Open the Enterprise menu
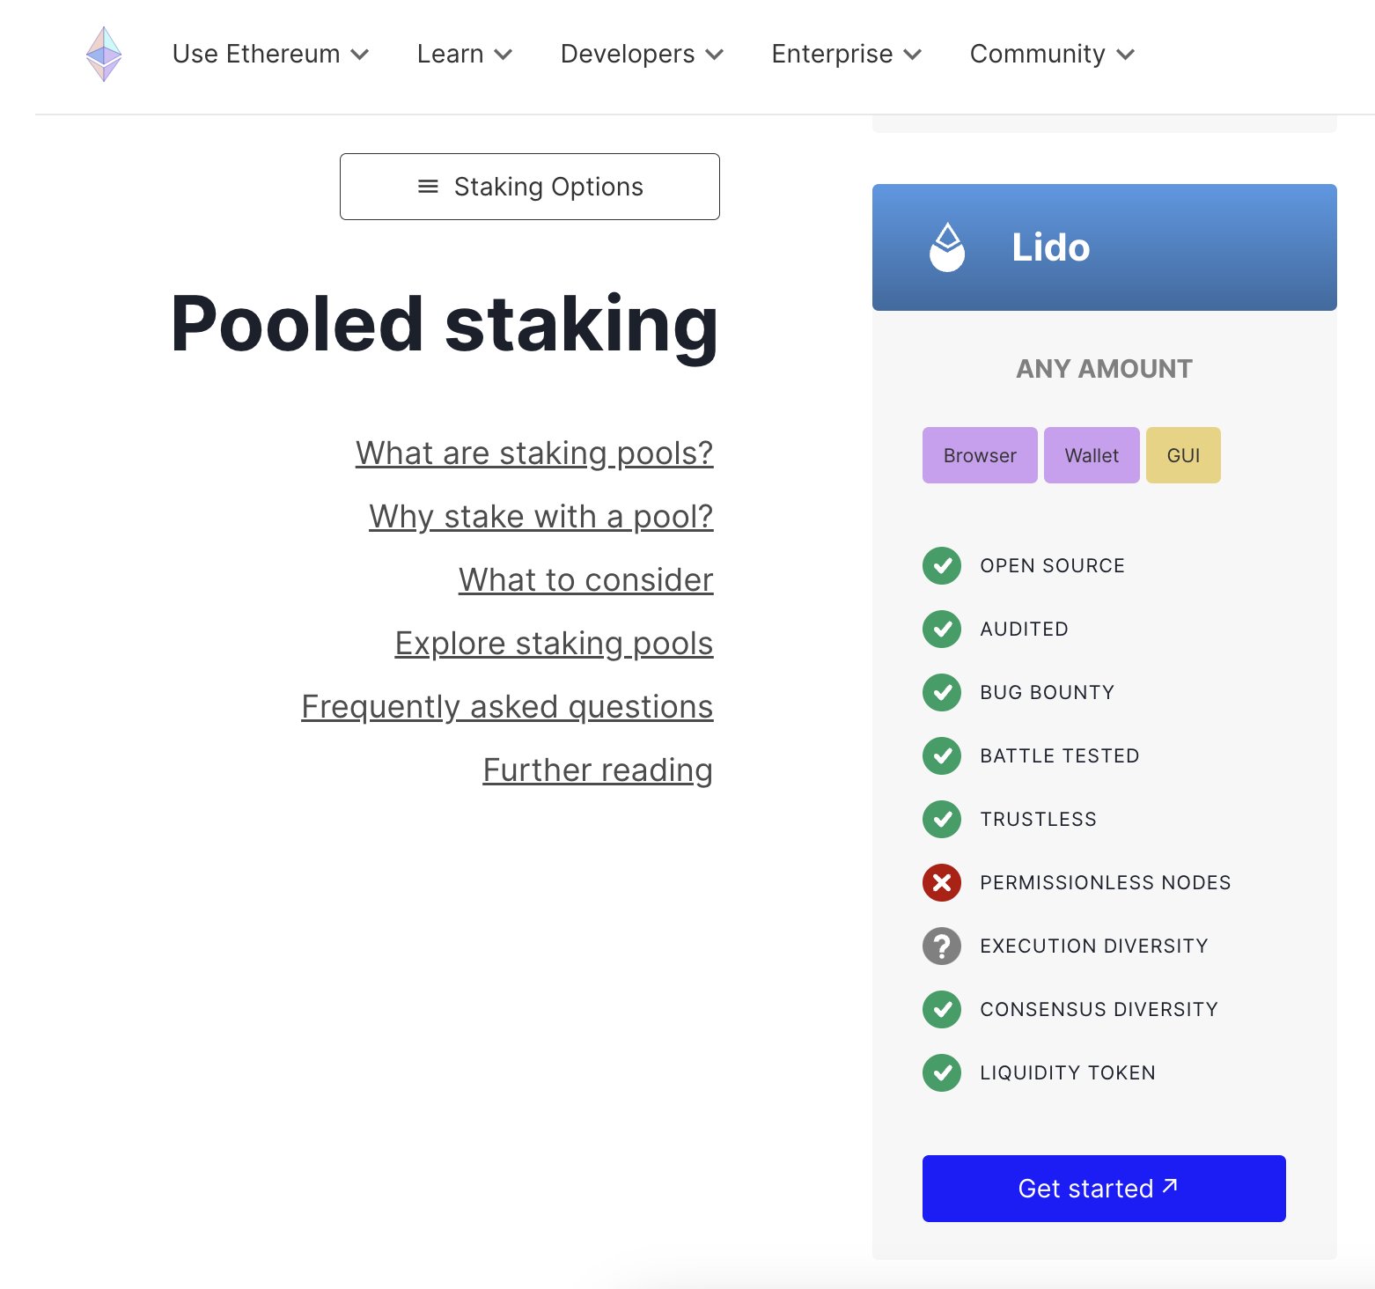The width and height of the screenshot is (1375, 1289). (845, 54)
